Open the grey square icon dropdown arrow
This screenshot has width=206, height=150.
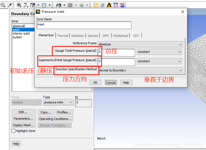coord(76,5)
